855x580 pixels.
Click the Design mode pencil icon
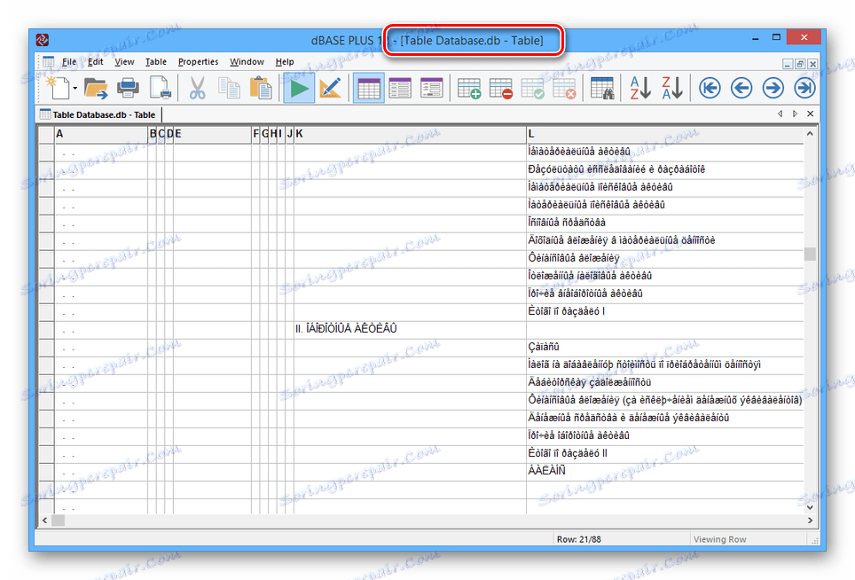[331, 88]
